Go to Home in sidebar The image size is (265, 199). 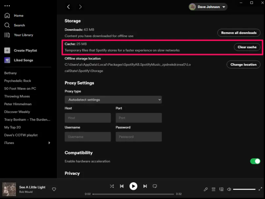(x=18, y=16)
